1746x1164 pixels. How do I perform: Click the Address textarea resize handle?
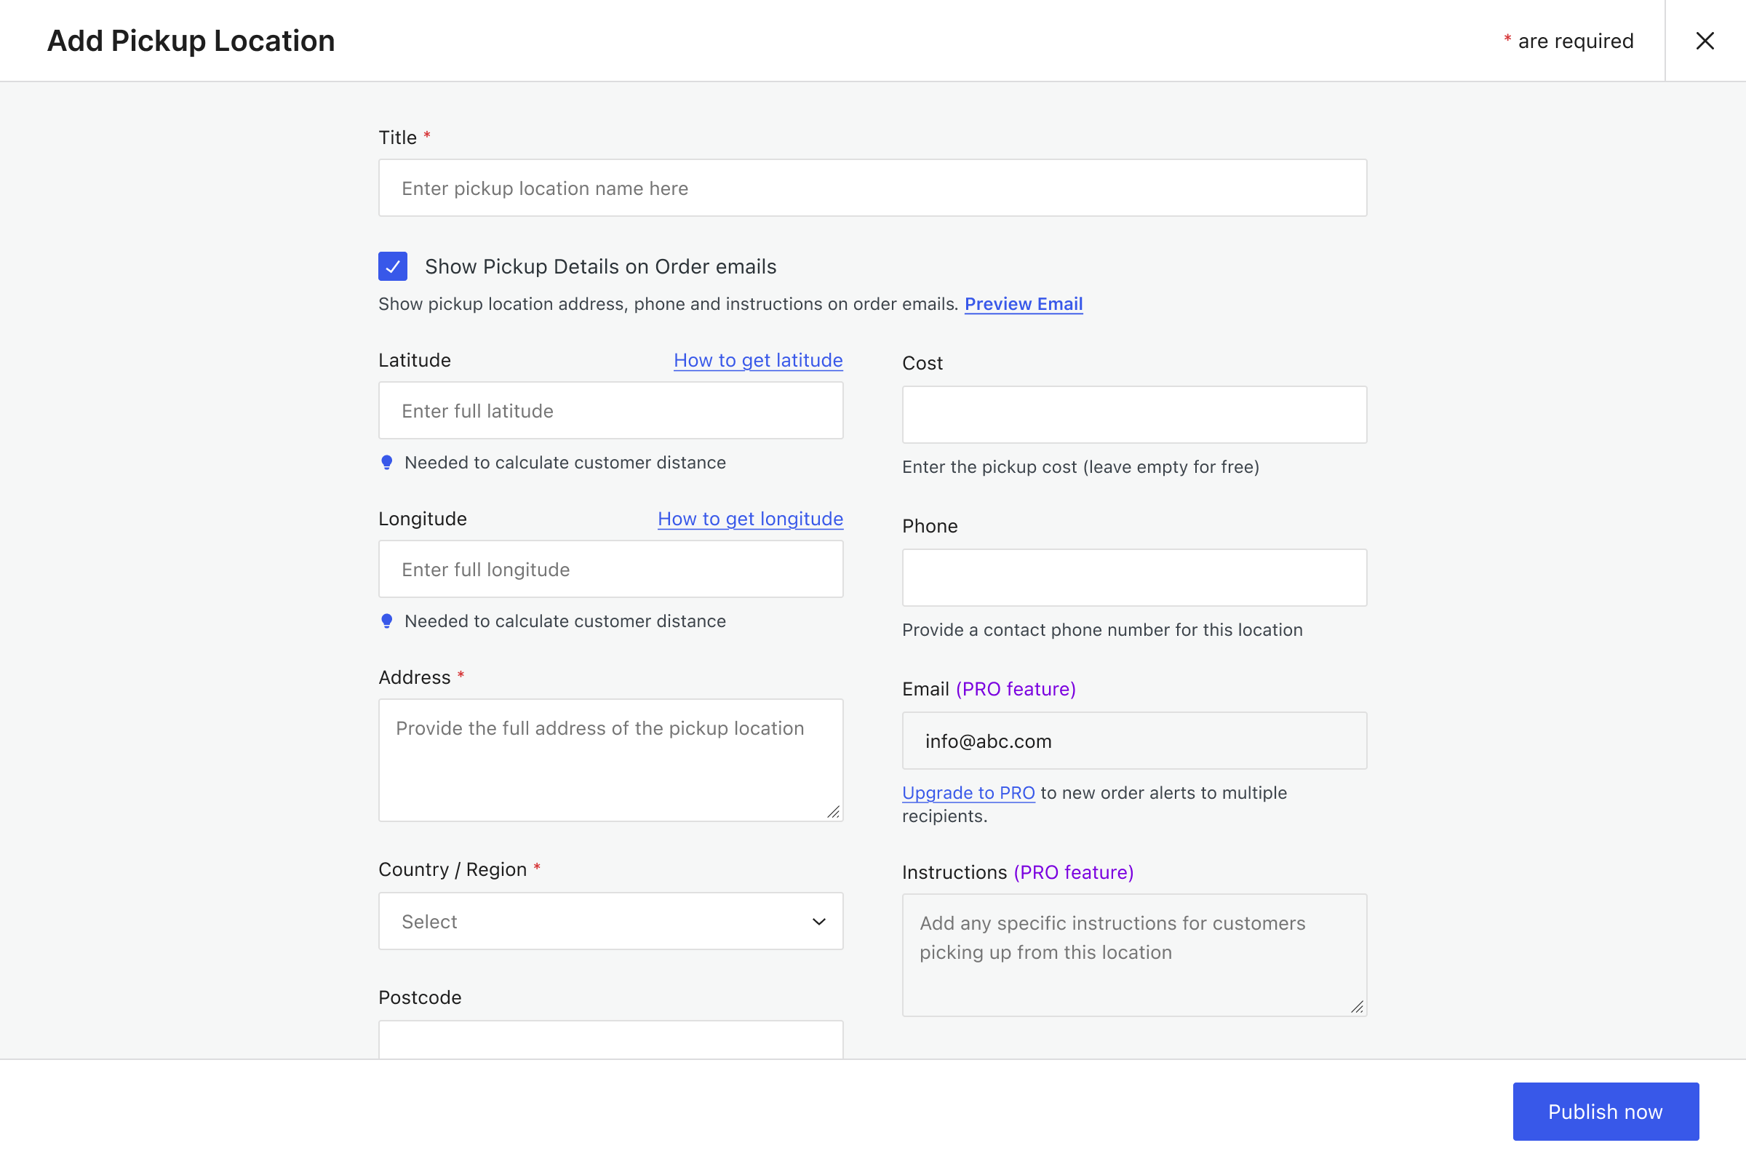(833, 812)
